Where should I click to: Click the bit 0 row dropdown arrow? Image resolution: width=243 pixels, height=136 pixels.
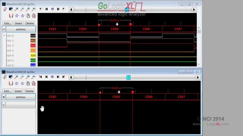(x=4, y=36)
